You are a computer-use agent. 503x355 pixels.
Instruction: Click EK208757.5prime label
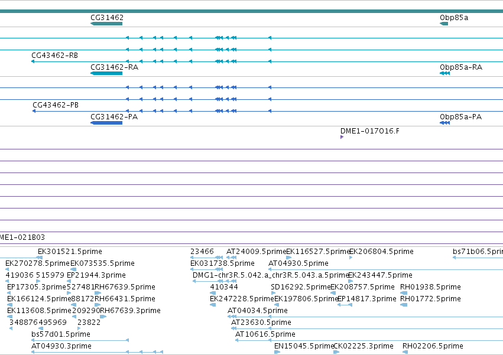tap(362, 287)
